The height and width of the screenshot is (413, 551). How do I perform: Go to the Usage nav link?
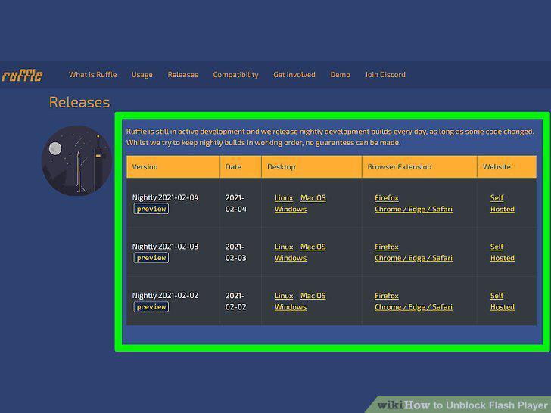(142, 74)
